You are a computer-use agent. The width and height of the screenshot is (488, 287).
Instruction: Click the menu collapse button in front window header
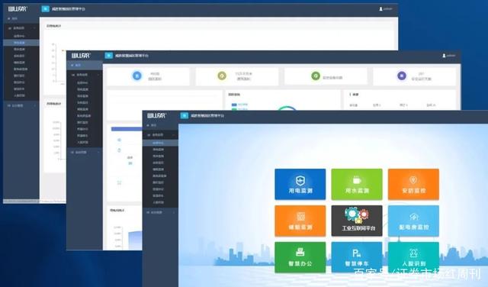tap(185, 115)
